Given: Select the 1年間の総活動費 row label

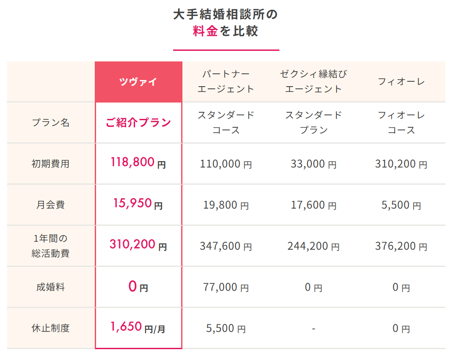Looking at the screenshot, I should 50,246.
